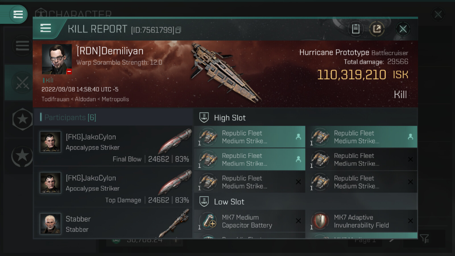
Task: Open the kill report hamburger menu
Action: point(46,28)
